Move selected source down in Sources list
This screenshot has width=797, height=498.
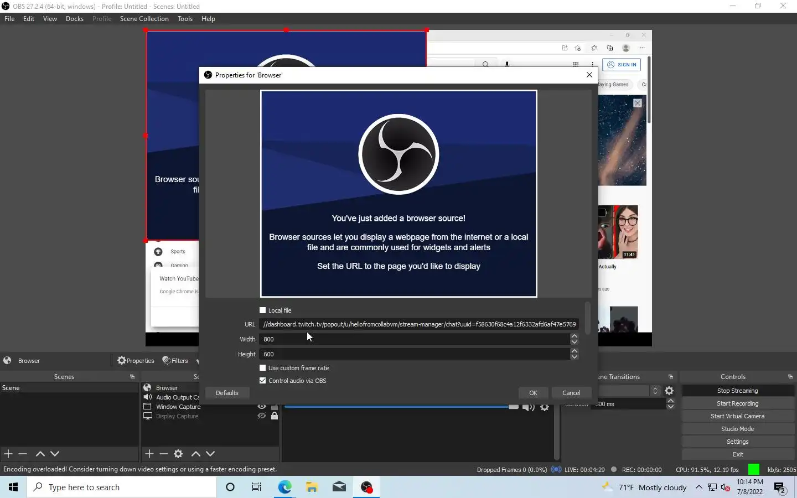pyautogui.click(x=210, y=454)
